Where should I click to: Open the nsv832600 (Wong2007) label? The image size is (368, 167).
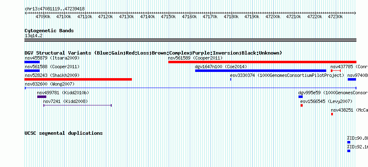click(50, 84)
